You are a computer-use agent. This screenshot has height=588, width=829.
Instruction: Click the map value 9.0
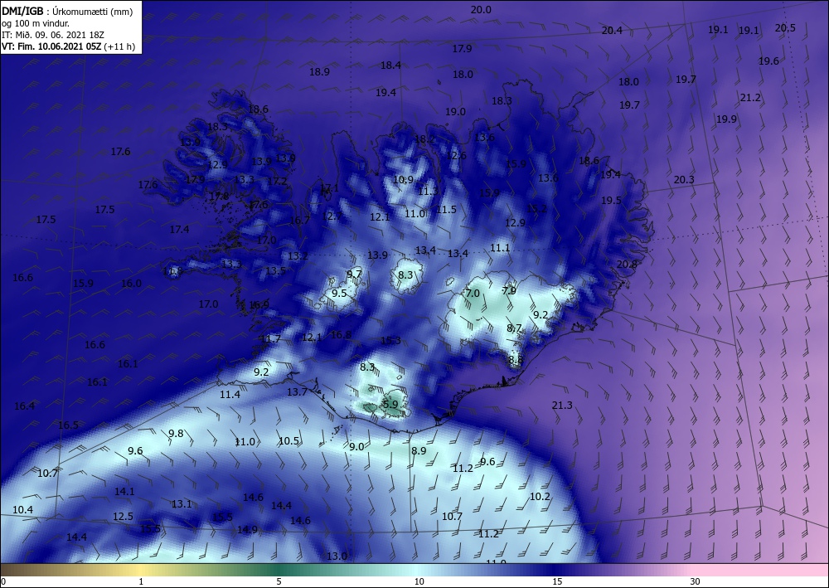tap(356, 447)
